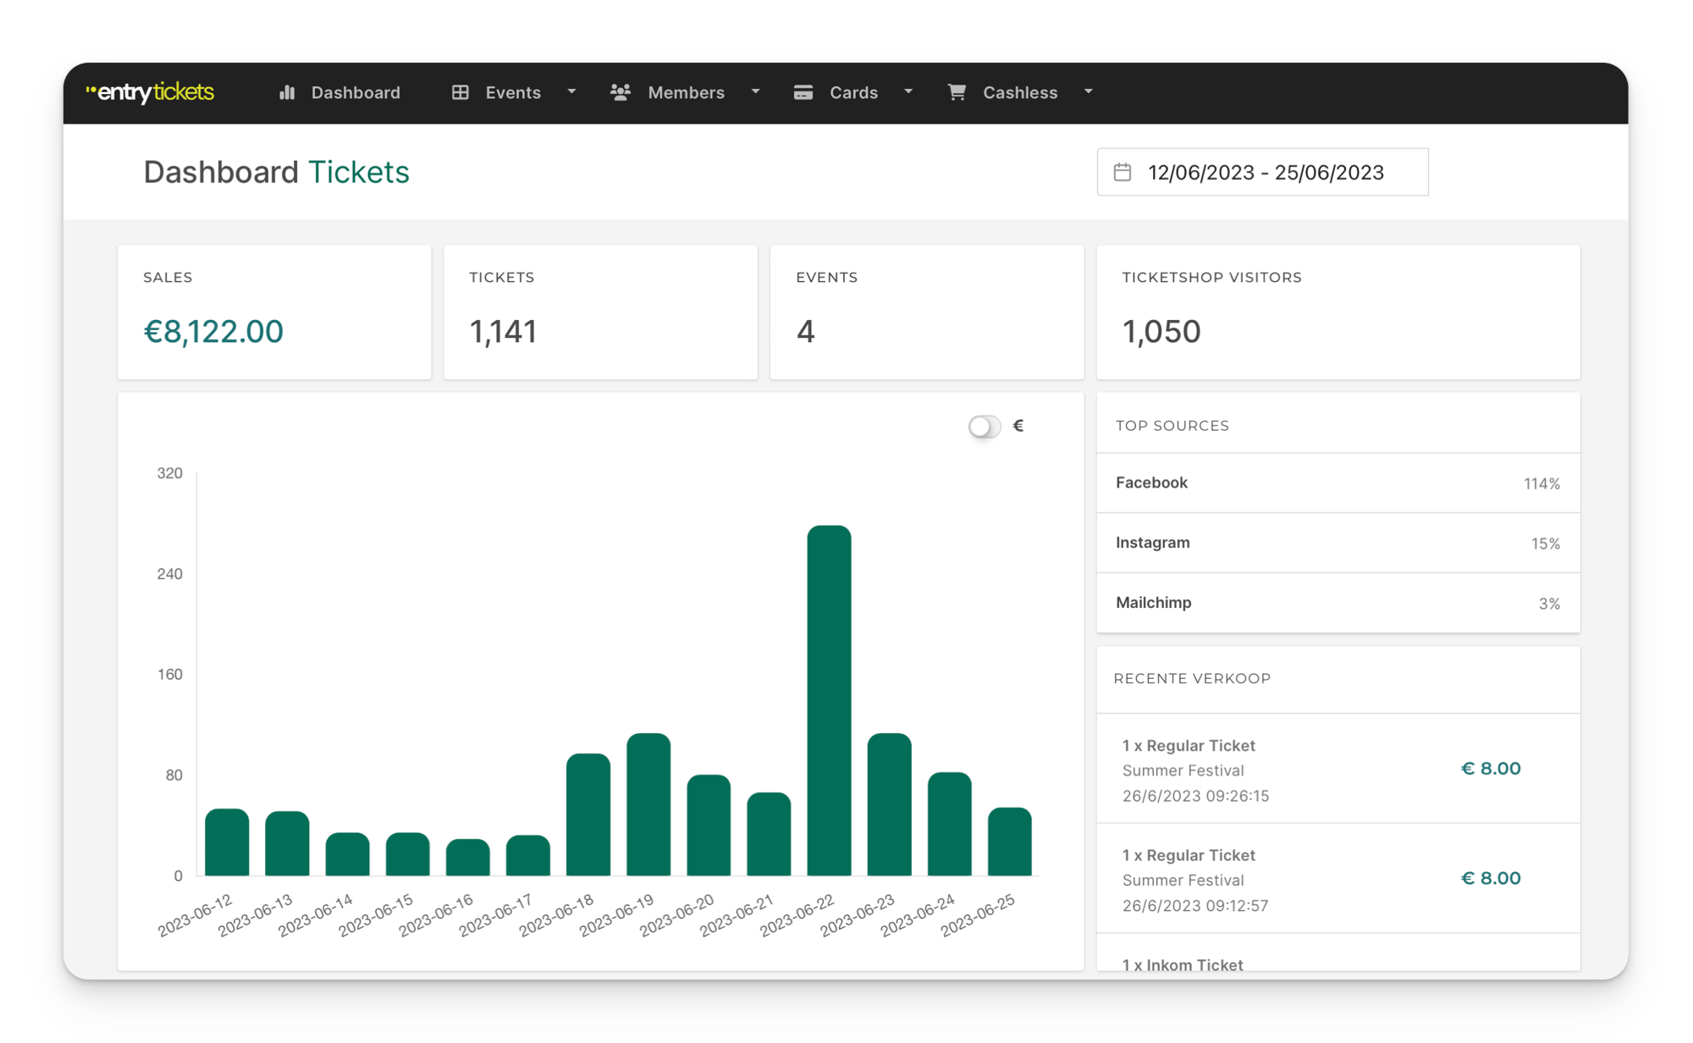Click the bar for 2023-06-25

[1010, 842]
